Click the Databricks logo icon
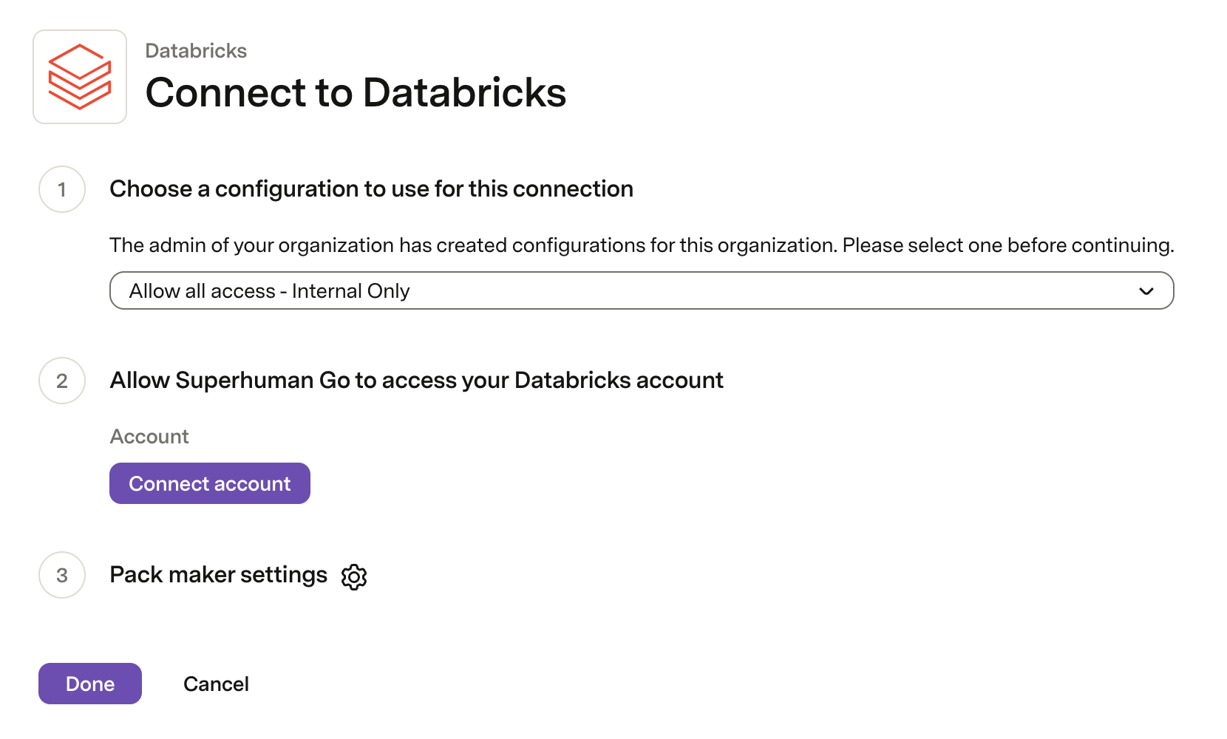 click(x=80, y=77)
